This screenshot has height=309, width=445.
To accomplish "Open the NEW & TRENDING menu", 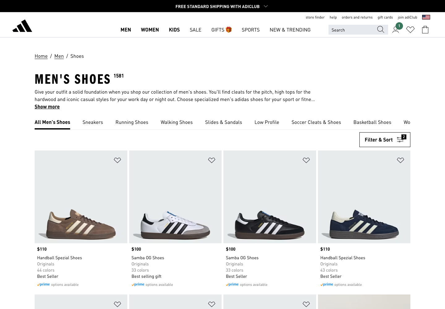I will [x=290, y=30].
